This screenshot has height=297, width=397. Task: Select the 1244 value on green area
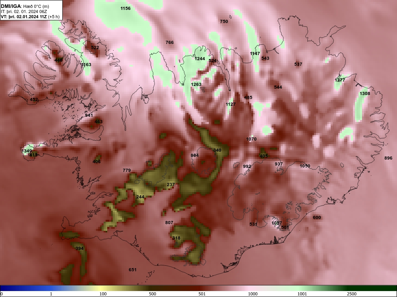pyautogui.click(x=200, y=59)
